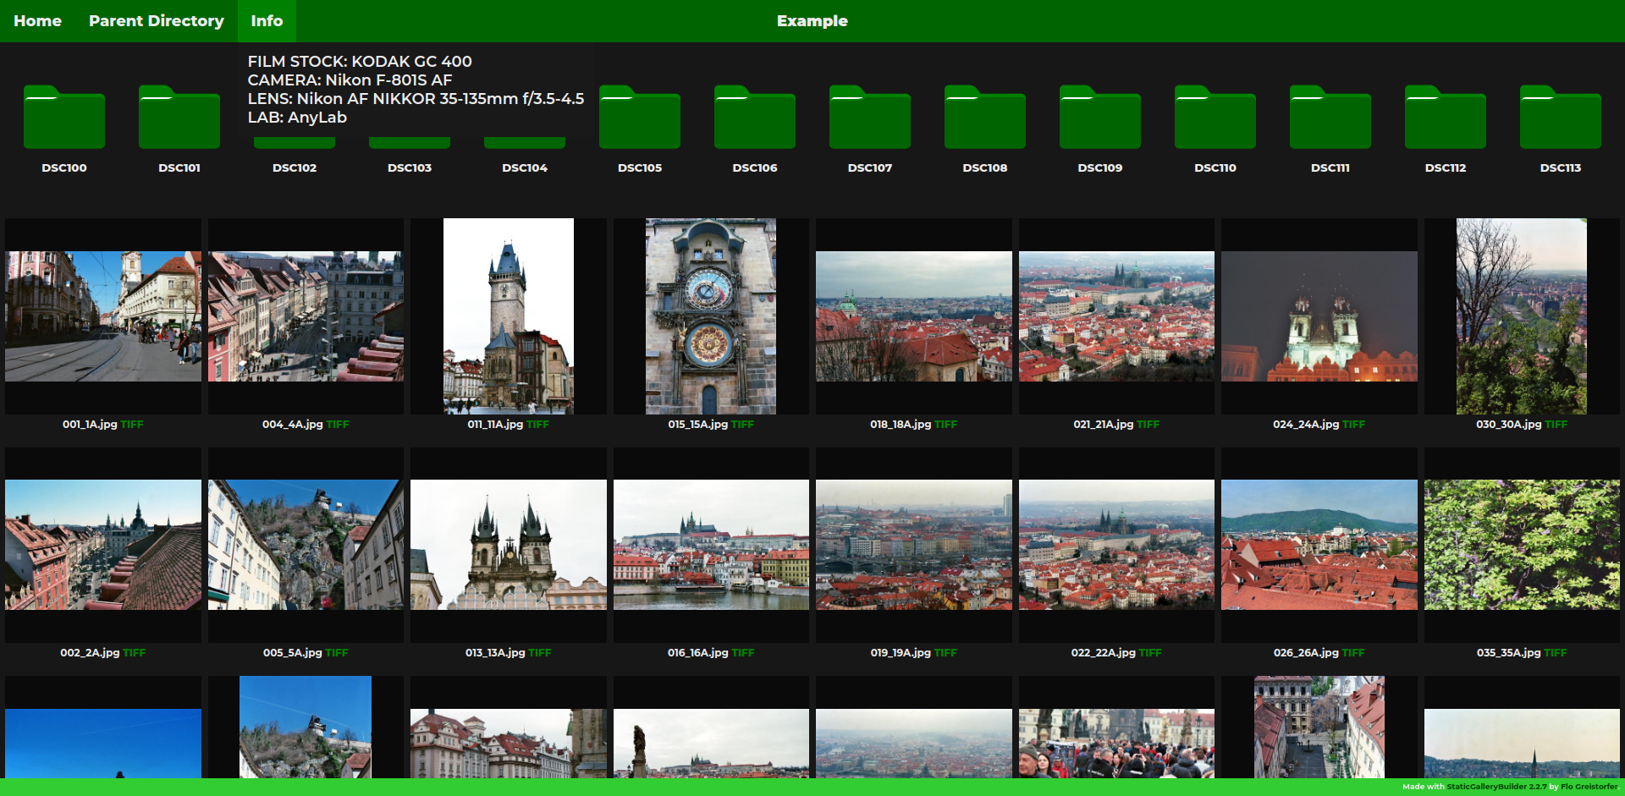
Task: Open the DSC107 folder icon
Action: [x=870, y=118]
